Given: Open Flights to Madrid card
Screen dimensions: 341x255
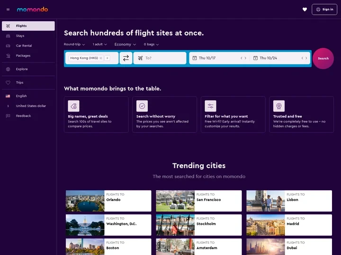Looking at the screenshot, I should click(x=289, y=225).
